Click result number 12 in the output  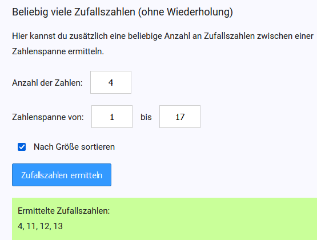(x=45, y=226)
